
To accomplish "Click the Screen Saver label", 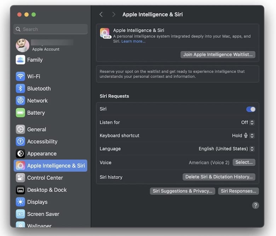I will (43, 214).
